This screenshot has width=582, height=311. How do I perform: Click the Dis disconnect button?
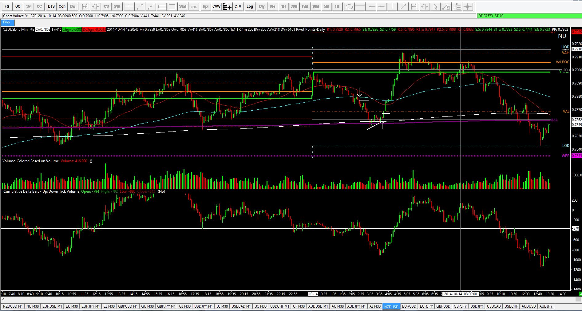(x=73, y=6)
